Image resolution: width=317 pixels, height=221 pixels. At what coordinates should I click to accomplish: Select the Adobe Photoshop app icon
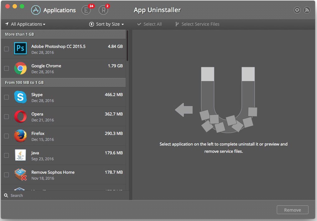point(20,49)
